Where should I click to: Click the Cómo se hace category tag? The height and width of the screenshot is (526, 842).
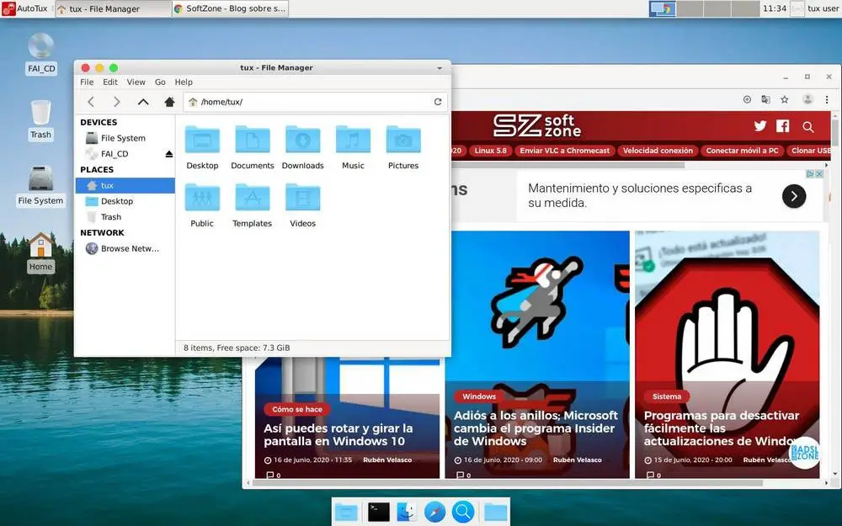click(297, 410)
